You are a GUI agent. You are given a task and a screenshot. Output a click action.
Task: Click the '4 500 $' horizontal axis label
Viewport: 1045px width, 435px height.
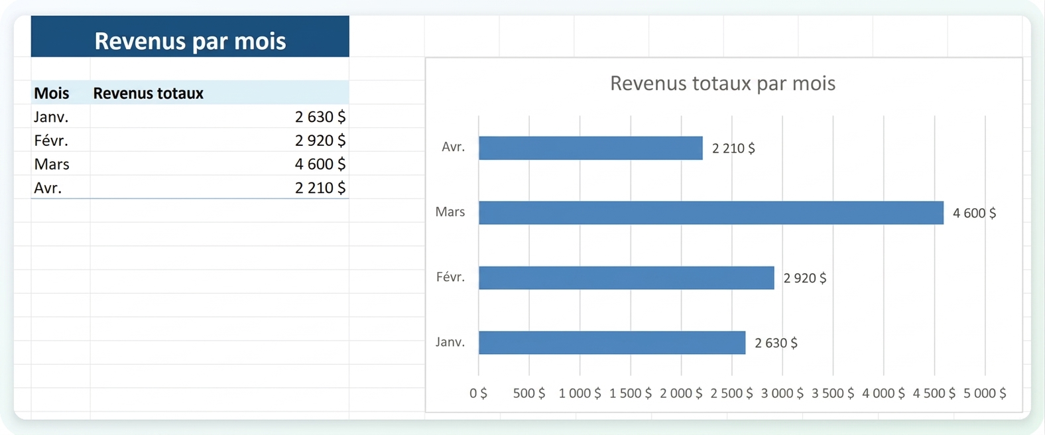tap(934, 393)
